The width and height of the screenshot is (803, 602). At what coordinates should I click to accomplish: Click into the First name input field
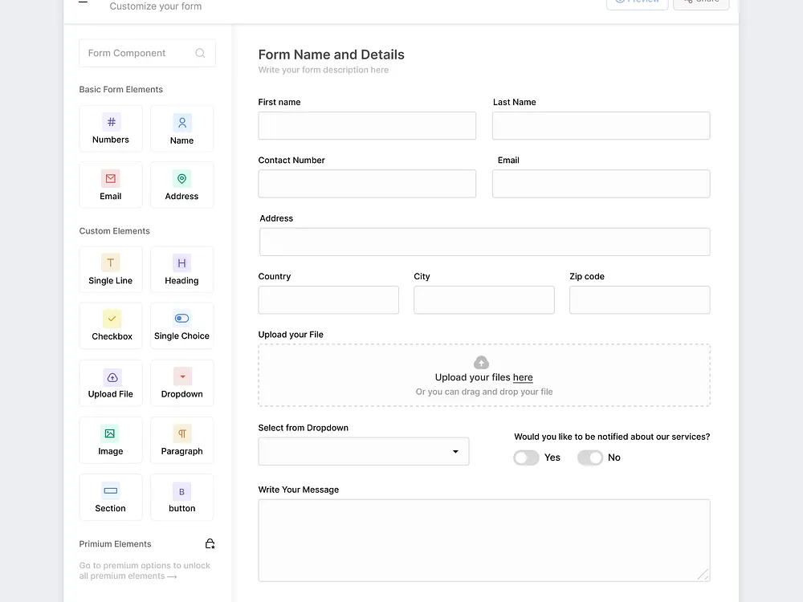coord(367,126)
